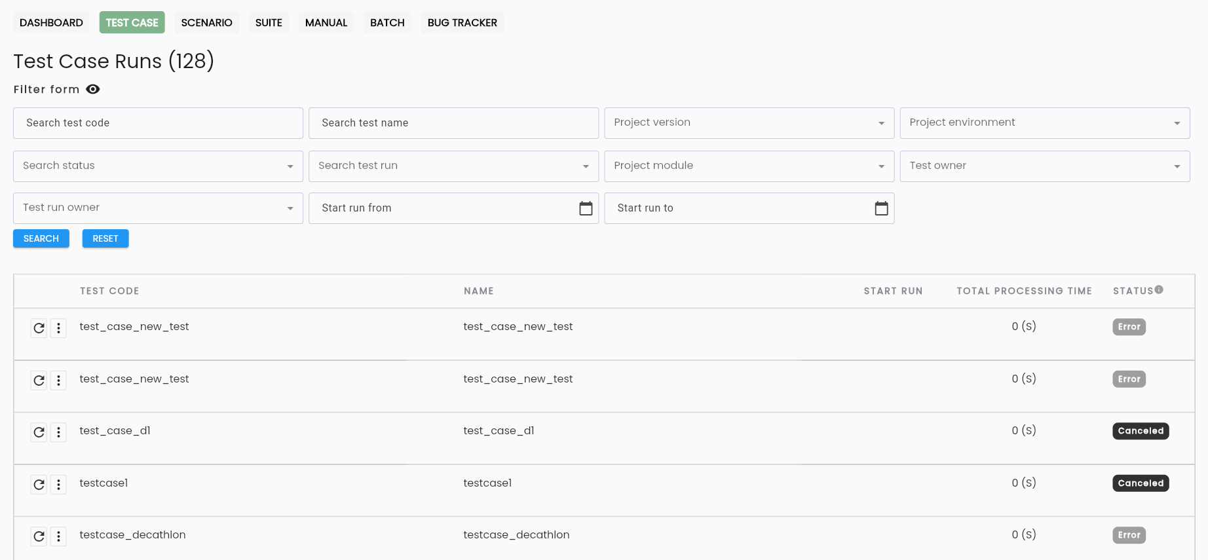Expand the Test run owner dropdown
This screenshot has width=1208, height=560.
click(158, 208)
